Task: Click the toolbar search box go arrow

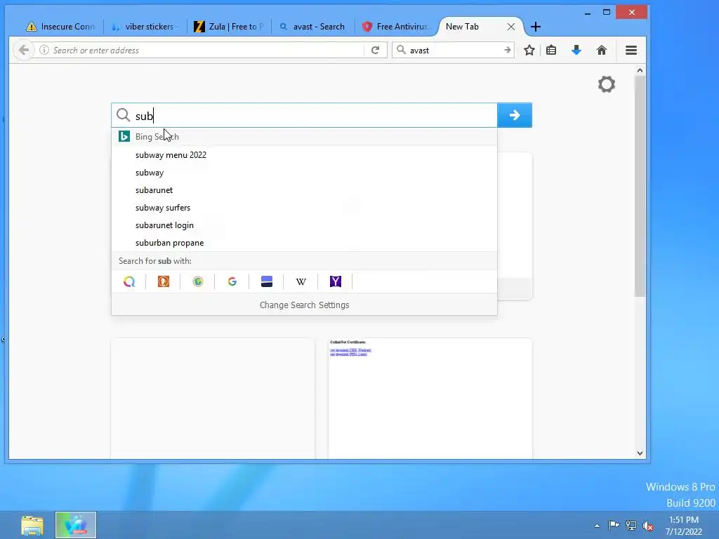Action: [507, 50]
